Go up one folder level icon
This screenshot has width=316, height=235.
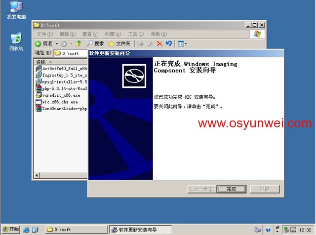pos(79,43)
